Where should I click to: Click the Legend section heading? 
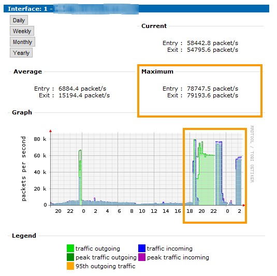[24, 236]
